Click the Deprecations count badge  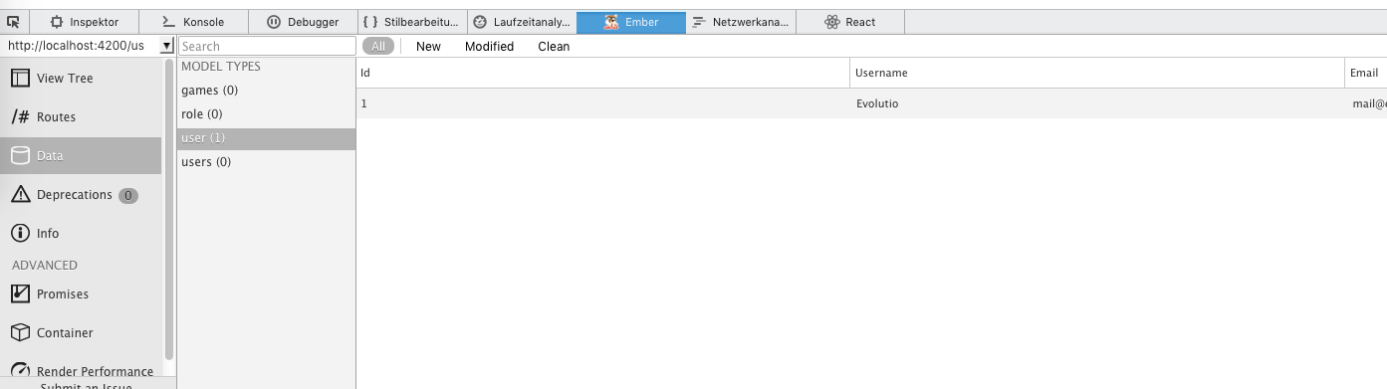(x=128, y=196)
